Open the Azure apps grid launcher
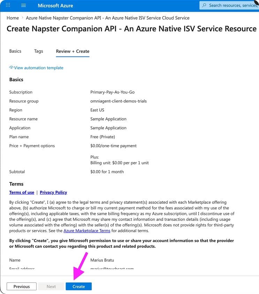This screenshot has height=294, width=259. point(8,5)
